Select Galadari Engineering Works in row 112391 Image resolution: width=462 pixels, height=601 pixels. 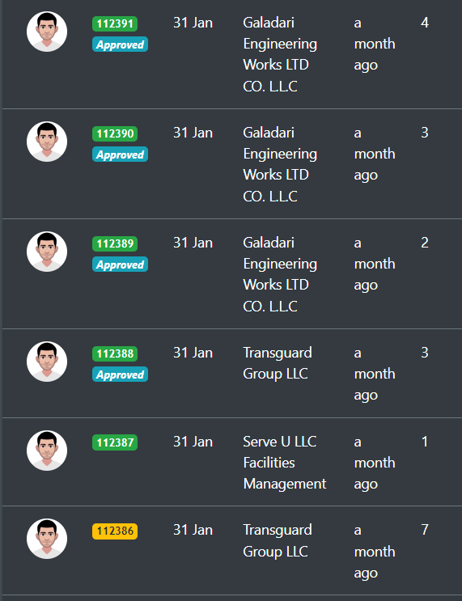280,54
